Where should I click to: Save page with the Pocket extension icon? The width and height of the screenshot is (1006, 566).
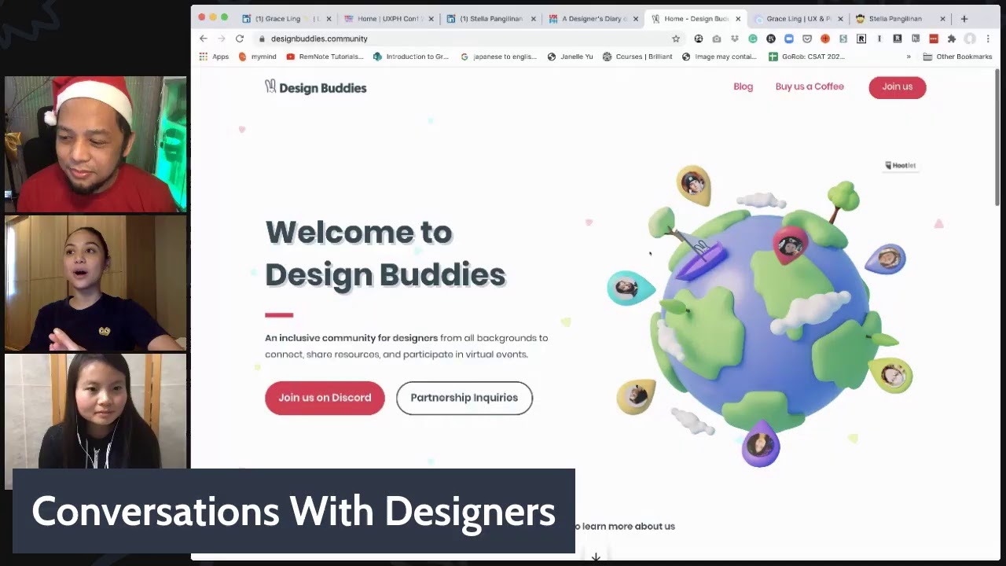click(807, 39)
